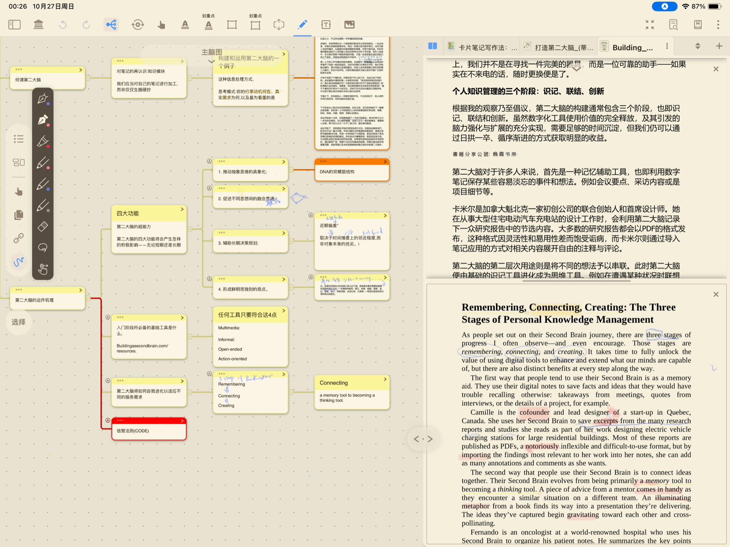
Task: Open the tab bar three-dot menu
Action: tap(667, 46)
